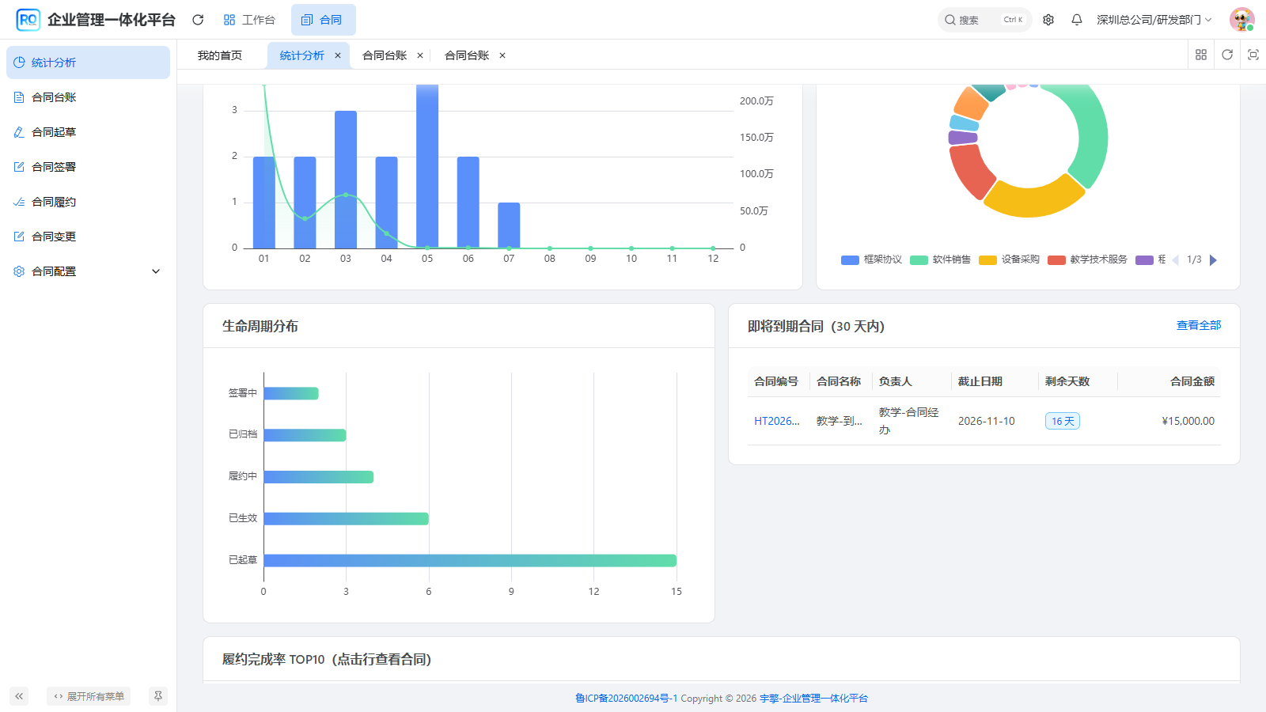This screenshot has height=712, width=1266.
Task: Open the settings gear icon
Action: (1048, 20)
